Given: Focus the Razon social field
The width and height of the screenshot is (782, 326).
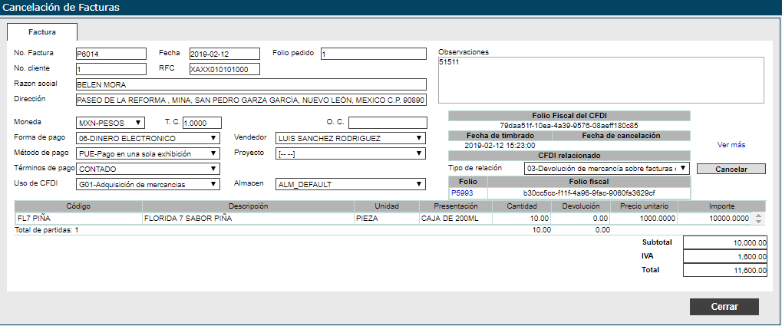Looking at the screenshot, I should pyautogui.click(x=250, y=84).
